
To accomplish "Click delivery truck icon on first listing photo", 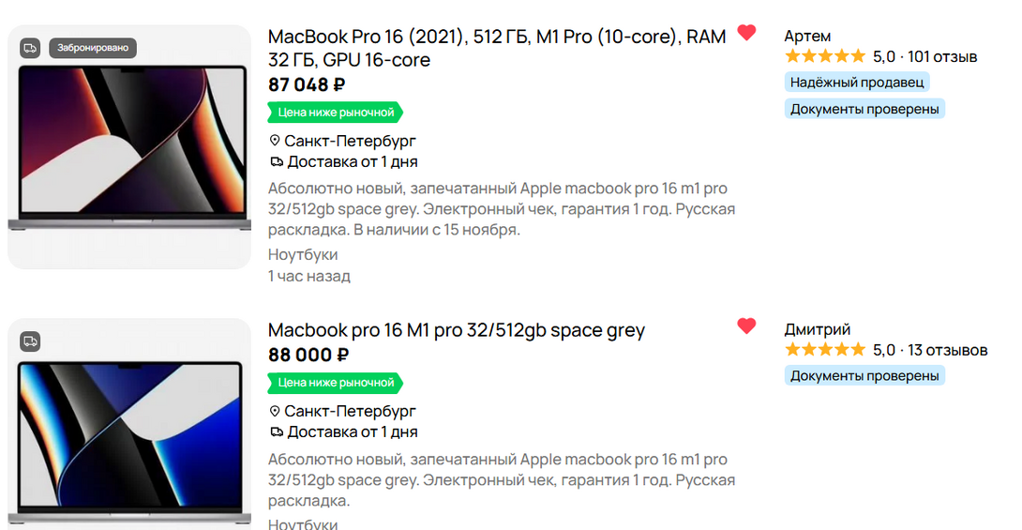I will pos(30,47).
